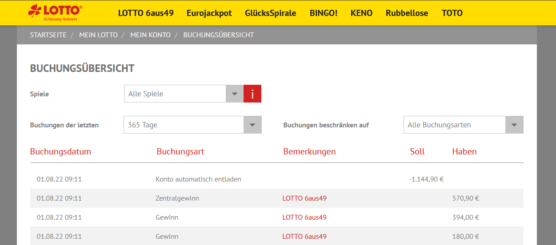This screenshot has height=245, width=556.
Task: Click the Buchungsart column header
Action: click(180, 151)
